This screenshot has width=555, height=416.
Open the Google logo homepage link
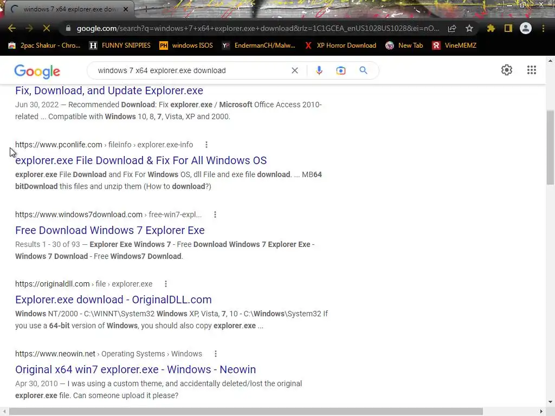coord(37,71)
